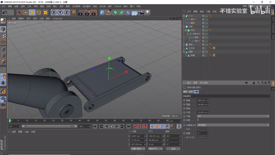The height and width of the screenshot is (155, 275).
Task: Click the 应用 apply button
Action: coord(173,149)
